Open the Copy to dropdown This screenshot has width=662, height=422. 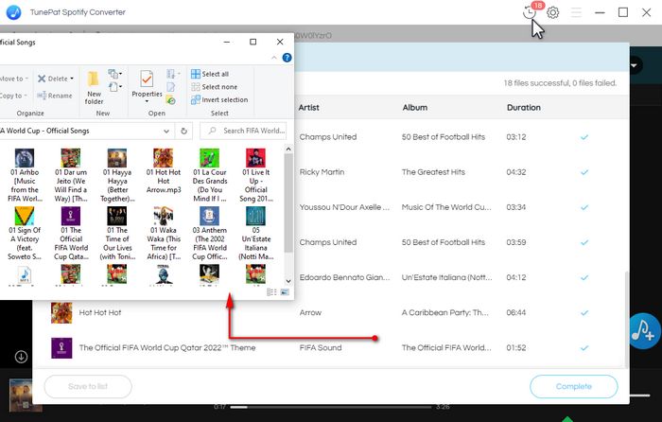13,96
